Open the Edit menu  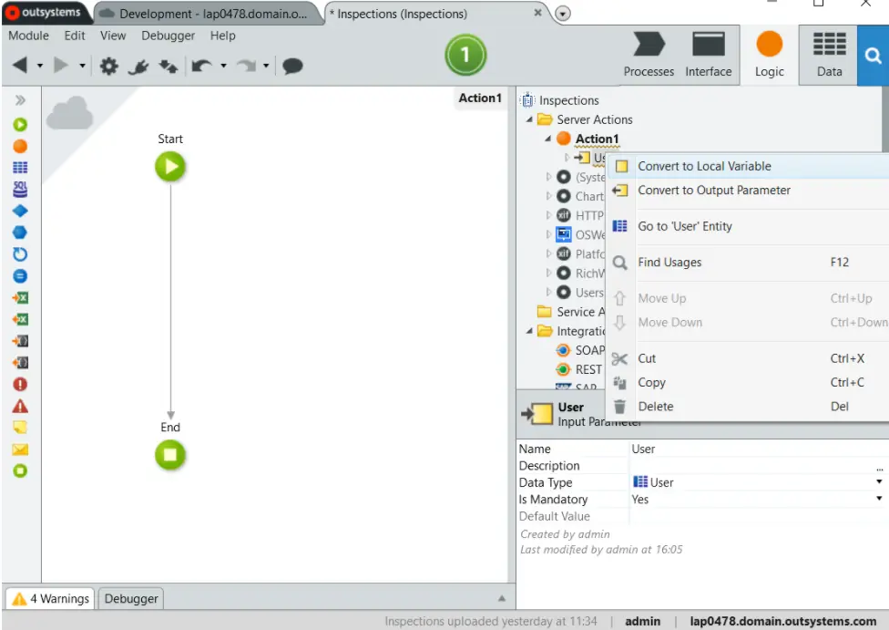(x=75, y=36)
